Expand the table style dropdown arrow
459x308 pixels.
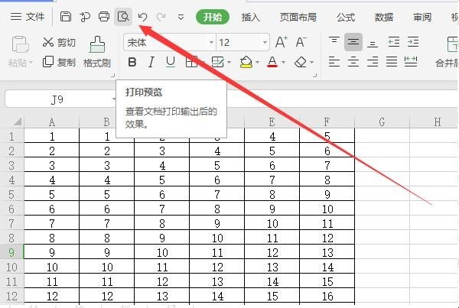[x=229, y=63]
